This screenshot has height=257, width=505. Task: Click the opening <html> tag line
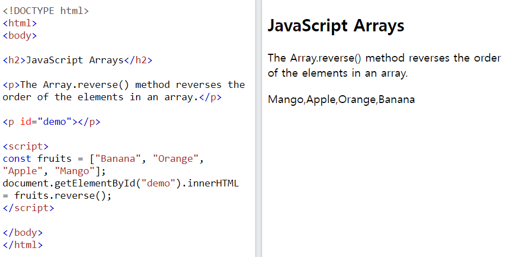click(20, 23)
